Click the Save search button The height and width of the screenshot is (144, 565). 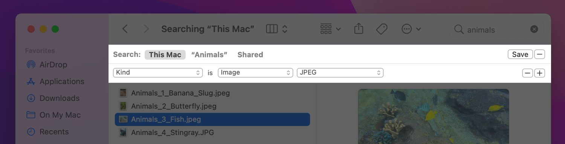520,54
